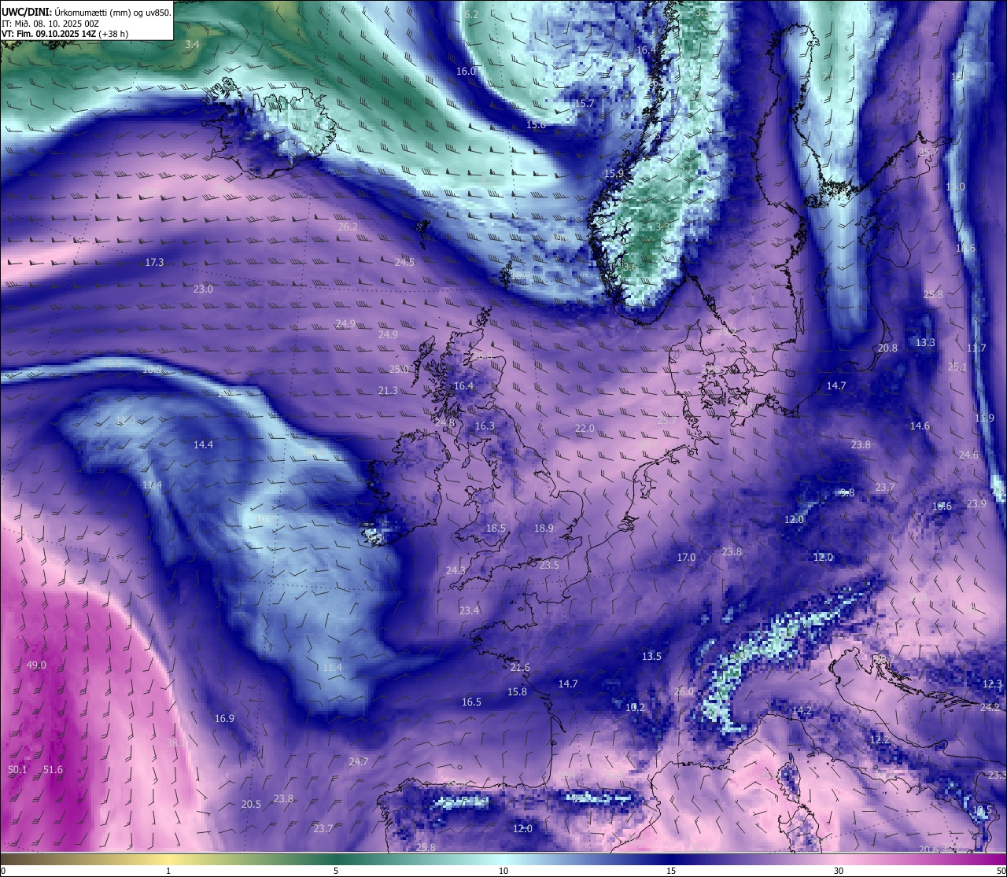This screenshot has height=877, width=1007.
Task: Click the 17.3 map value
Action: point(154,262)
